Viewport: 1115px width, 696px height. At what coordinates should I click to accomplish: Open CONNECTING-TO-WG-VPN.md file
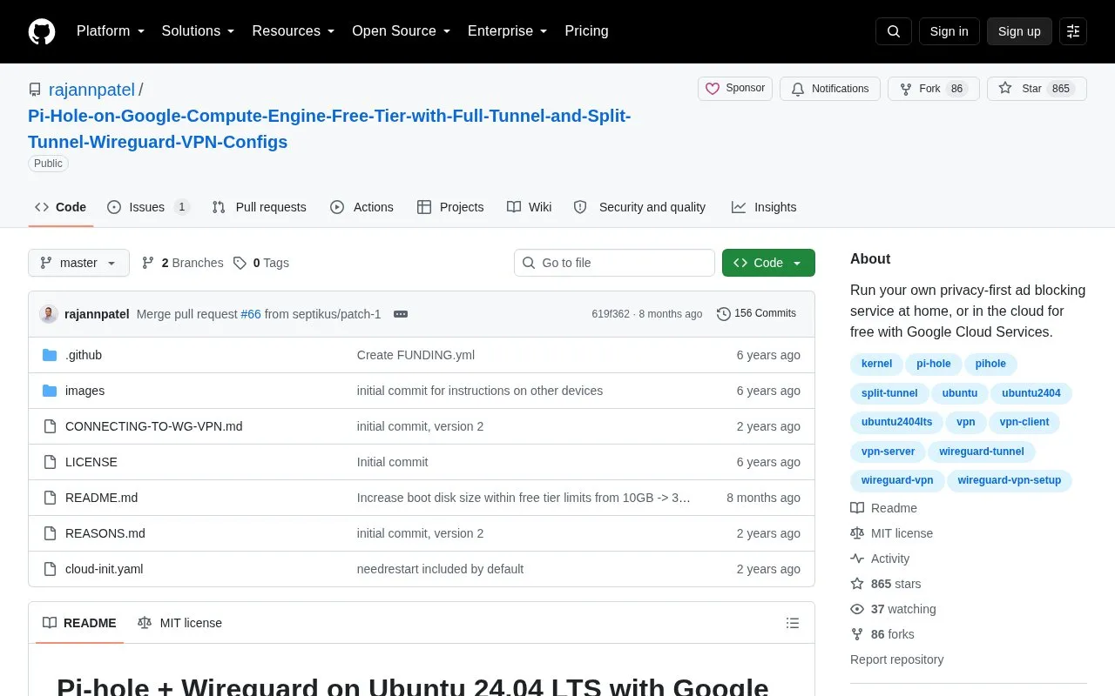pos(154,426)
